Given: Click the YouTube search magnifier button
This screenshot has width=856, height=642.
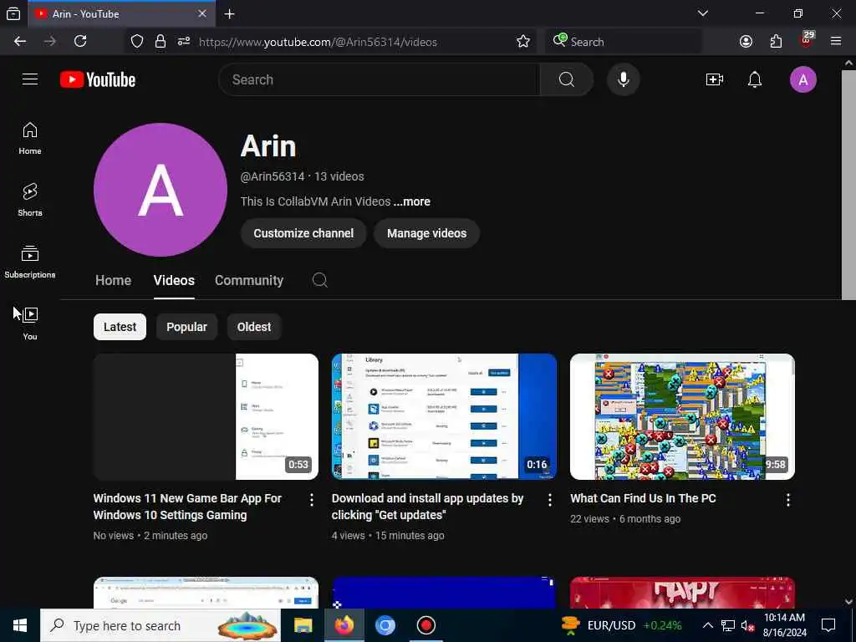Looking at the screenshot, I should click(566, 79).
